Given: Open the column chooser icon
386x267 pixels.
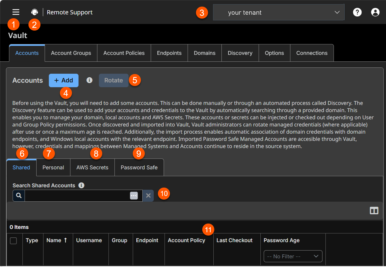Looking at the screenshot, I should pos(374,211).
